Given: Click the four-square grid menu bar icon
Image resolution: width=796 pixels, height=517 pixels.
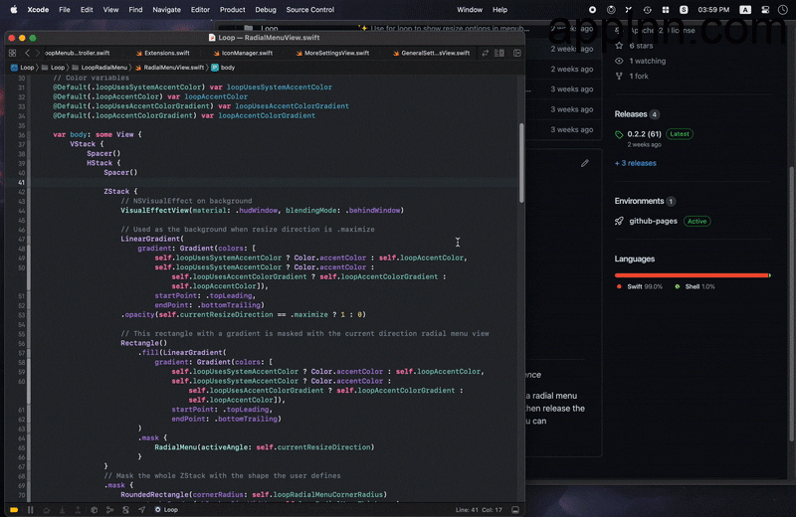Looking at the screenshot, I should [666, 10].
